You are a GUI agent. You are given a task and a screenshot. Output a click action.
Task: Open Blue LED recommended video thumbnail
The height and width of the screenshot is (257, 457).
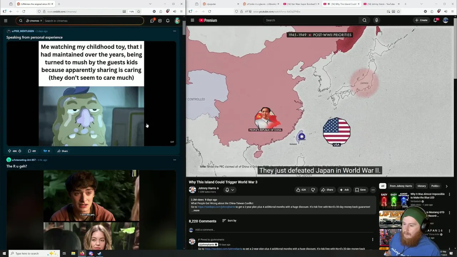coord(394,201)
